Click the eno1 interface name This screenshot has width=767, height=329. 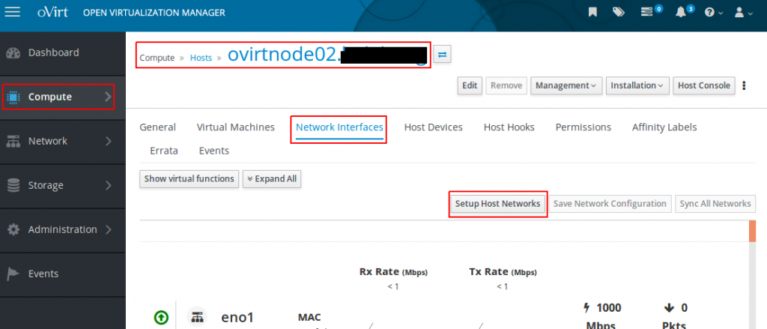tap(237, 318)
